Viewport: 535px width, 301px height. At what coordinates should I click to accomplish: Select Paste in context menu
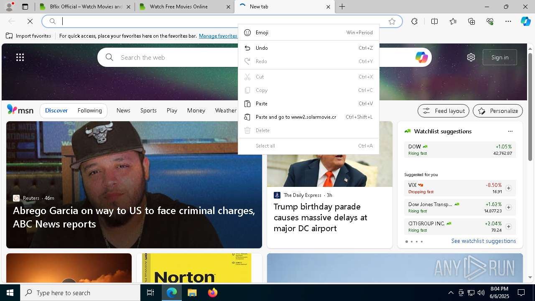pyautogui.click(x=308, y=104)
